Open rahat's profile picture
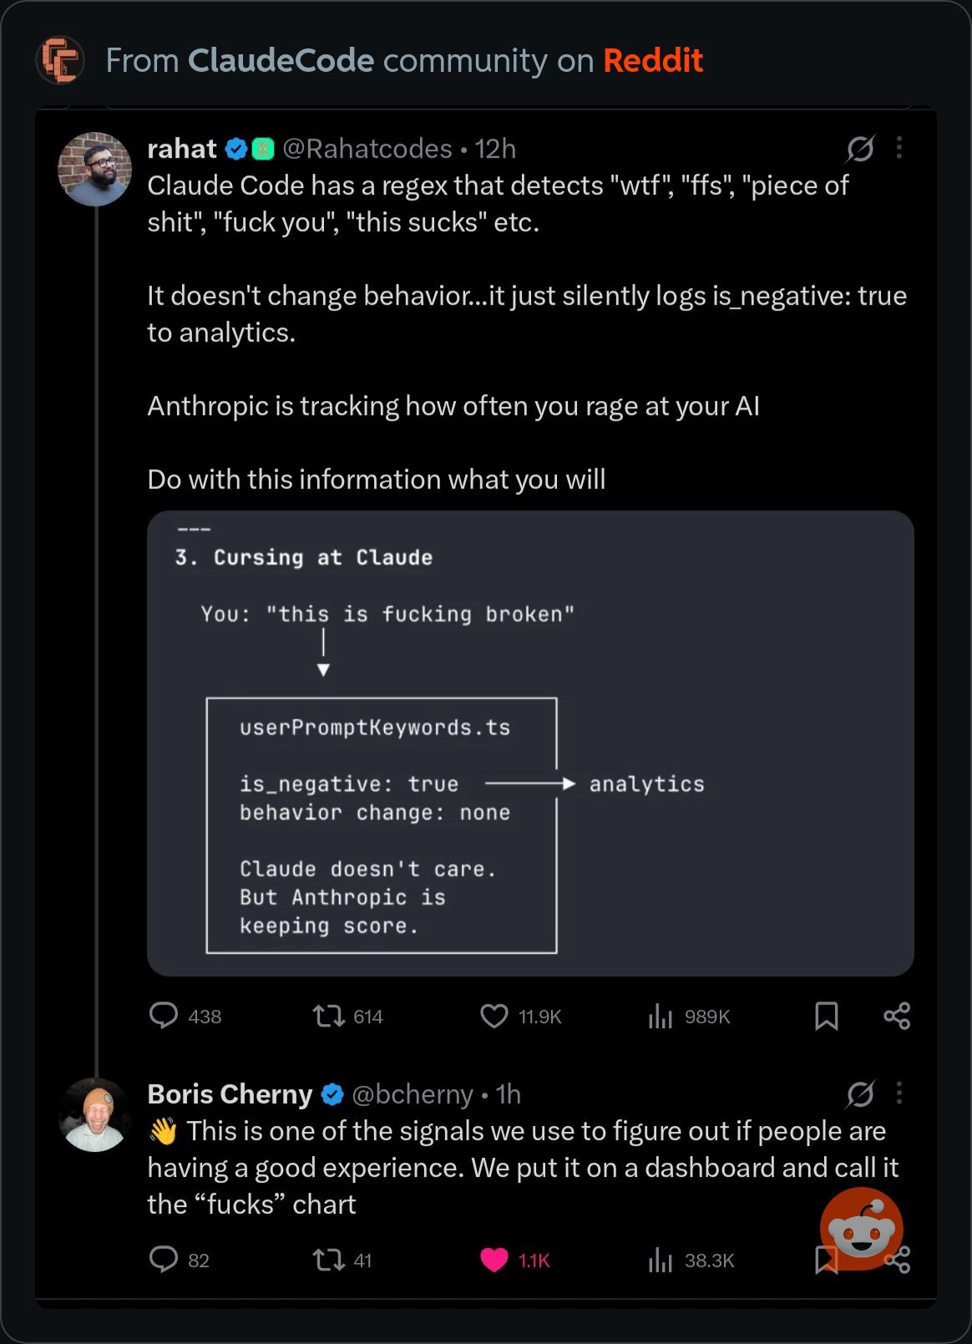 coord(95,170)
